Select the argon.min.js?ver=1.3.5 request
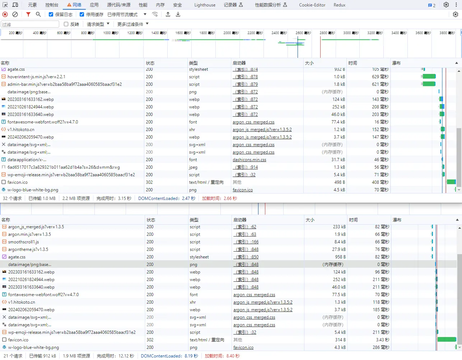The image size is (462, 360). pos(29,234)
